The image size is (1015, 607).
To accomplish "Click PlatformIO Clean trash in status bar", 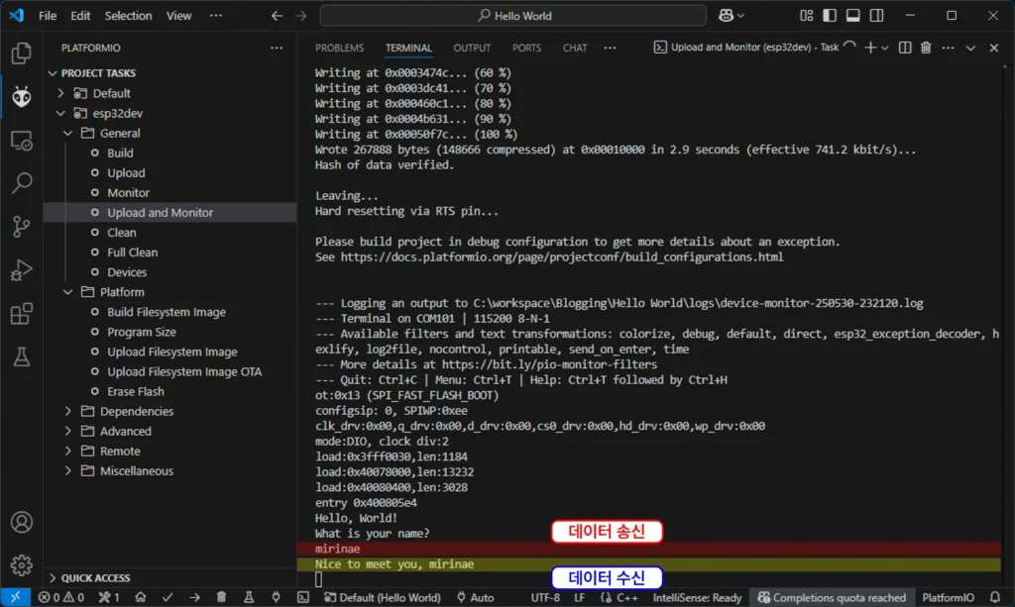I will (221, 597).
